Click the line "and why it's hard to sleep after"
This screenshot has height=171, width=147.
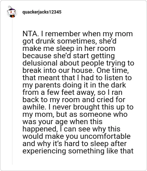point(75,144)
